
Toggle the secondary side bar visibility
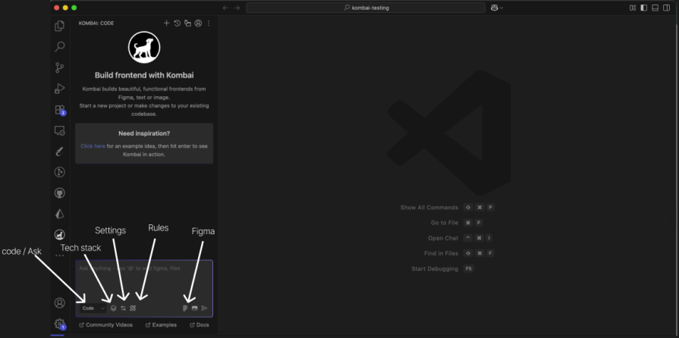[665, 8]
